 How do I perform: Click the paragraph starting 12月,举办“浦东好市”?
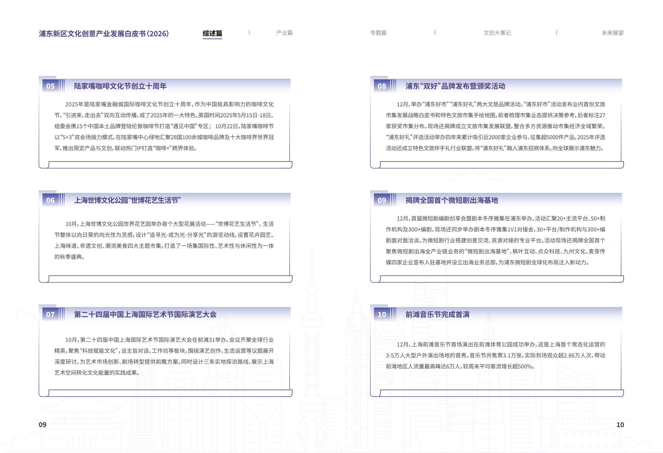496,126
